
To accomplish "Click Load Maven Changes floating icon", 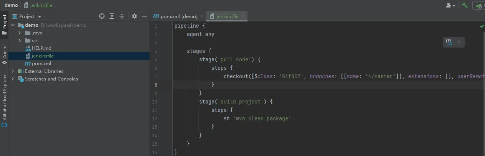I will 448,42.
